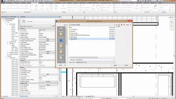Expand the Dimension panel dropdown
The height and width of the screenshot is (99, 176).
[x=28, y=12]
